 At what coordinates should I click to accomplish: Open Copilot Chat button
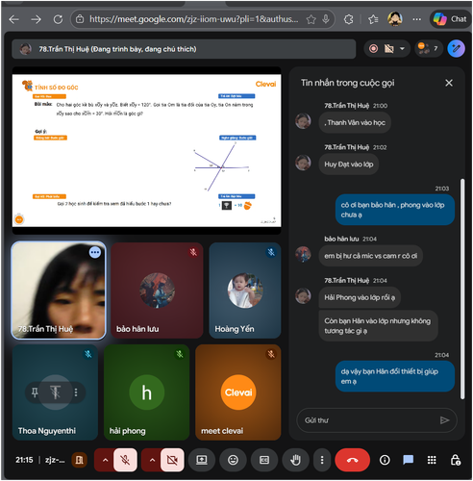point(450,19)
